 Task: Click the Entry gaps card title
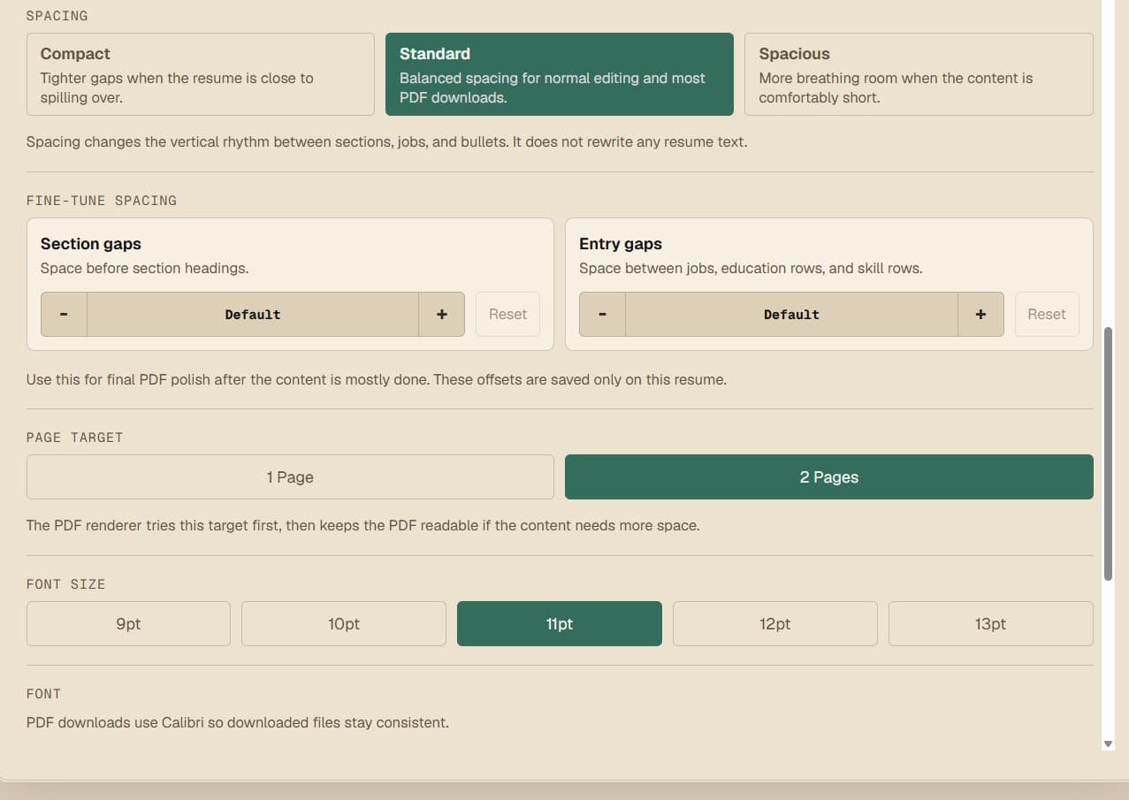point(621,244)
